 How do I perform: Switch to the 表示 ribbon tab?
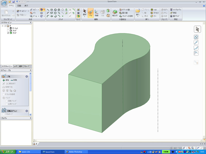[26, 5]
